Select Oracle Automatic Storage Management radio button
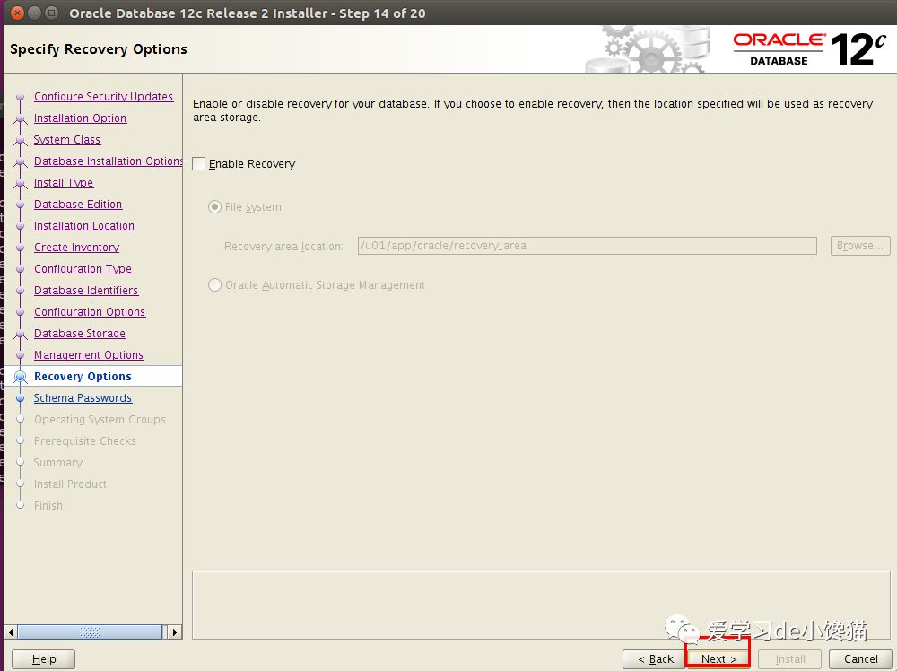The width and height of the screenshot is (897, 671). pos(214,285)
